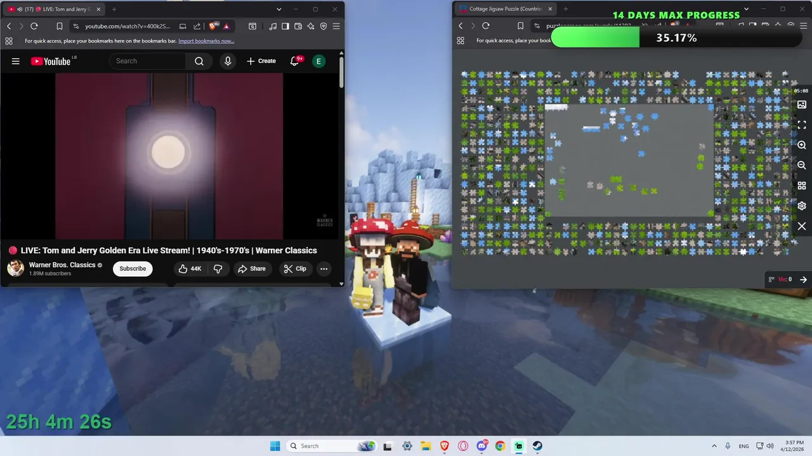Open apps grid in YouTube bookmarks bar
The width and height of the screenshot is (812, 456).
pos(9,41)
